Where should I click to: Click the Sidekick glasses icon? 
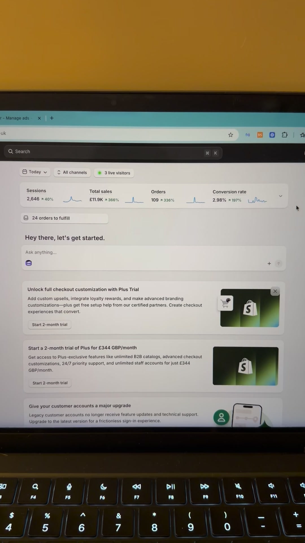coord(29,263)
